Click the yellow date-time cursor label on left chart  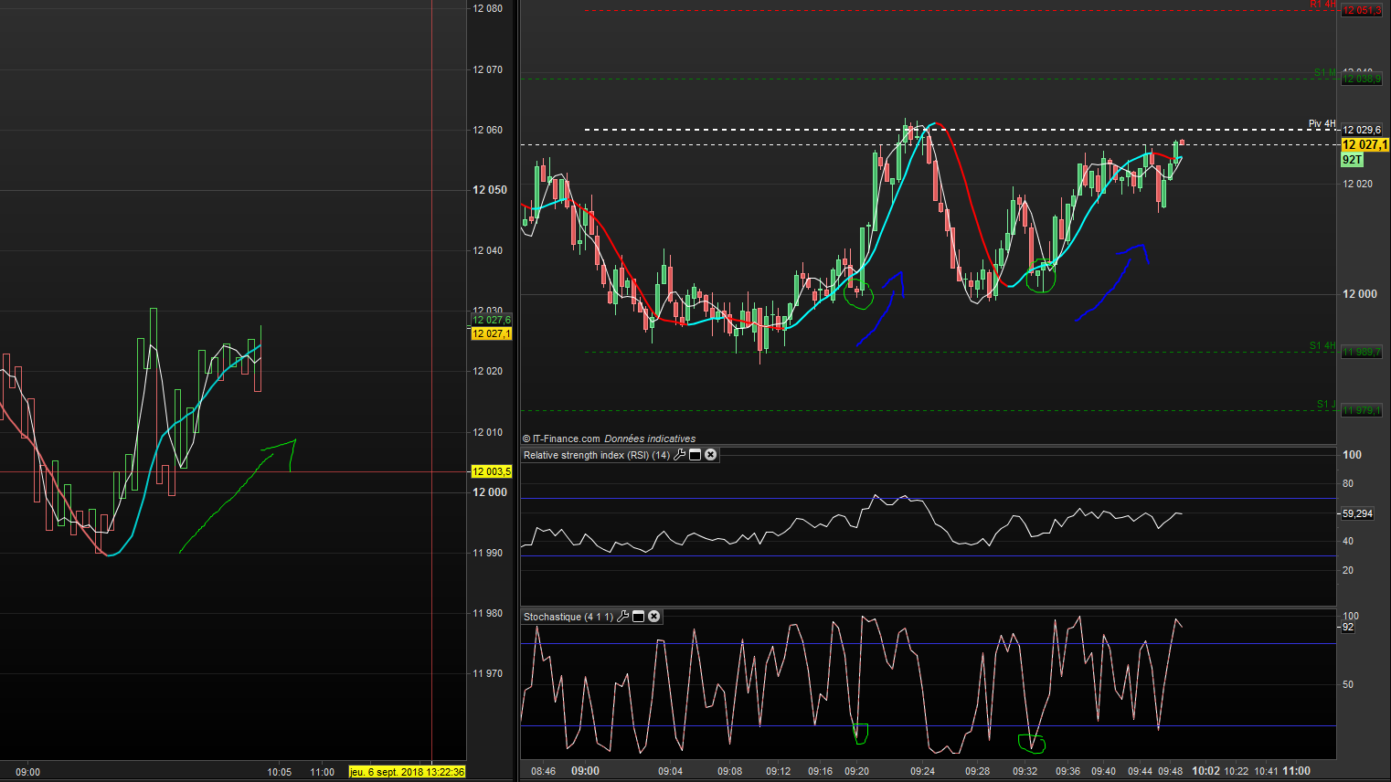coord(407,772)
